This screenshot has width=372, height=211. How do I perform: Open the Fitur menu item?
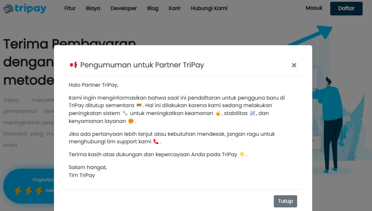[x=70, y=8]
